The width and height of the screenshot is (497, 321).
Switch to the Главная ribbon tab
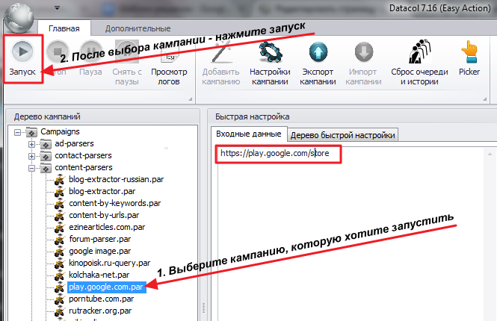coord(64,28)
